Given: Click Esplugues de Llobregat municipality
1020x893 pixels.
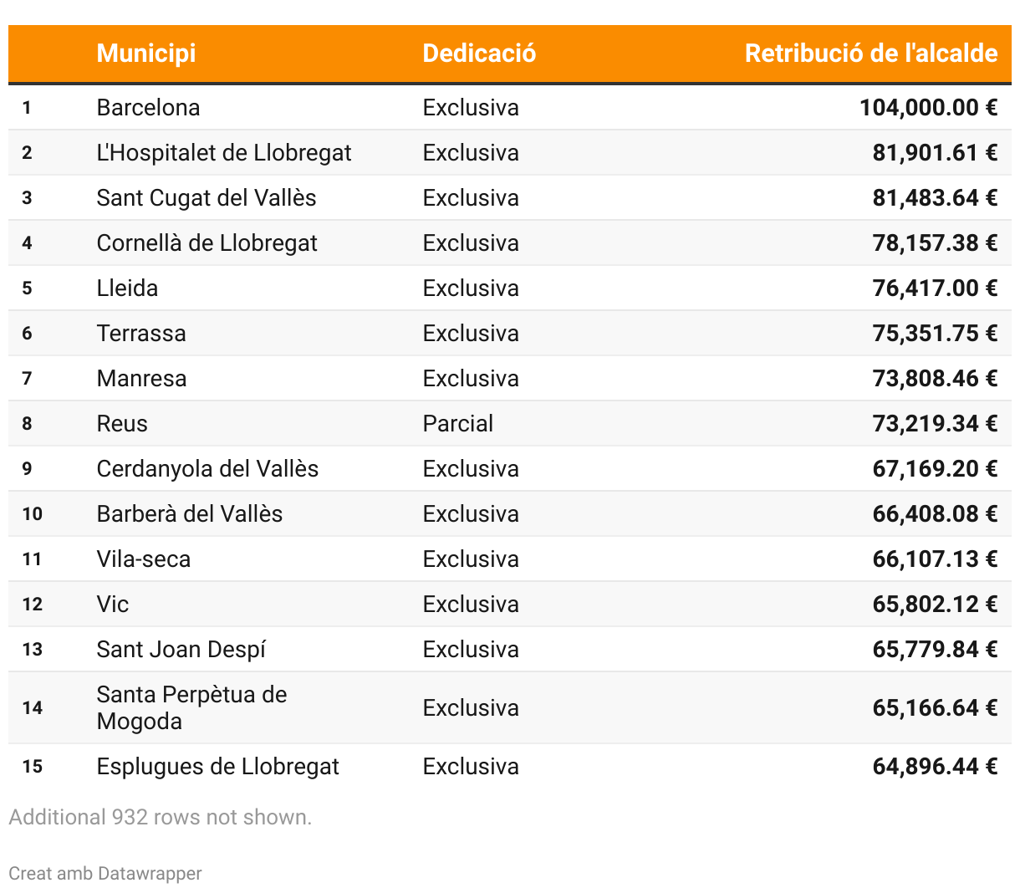Looking at the screenshot, I should (217, 767).
